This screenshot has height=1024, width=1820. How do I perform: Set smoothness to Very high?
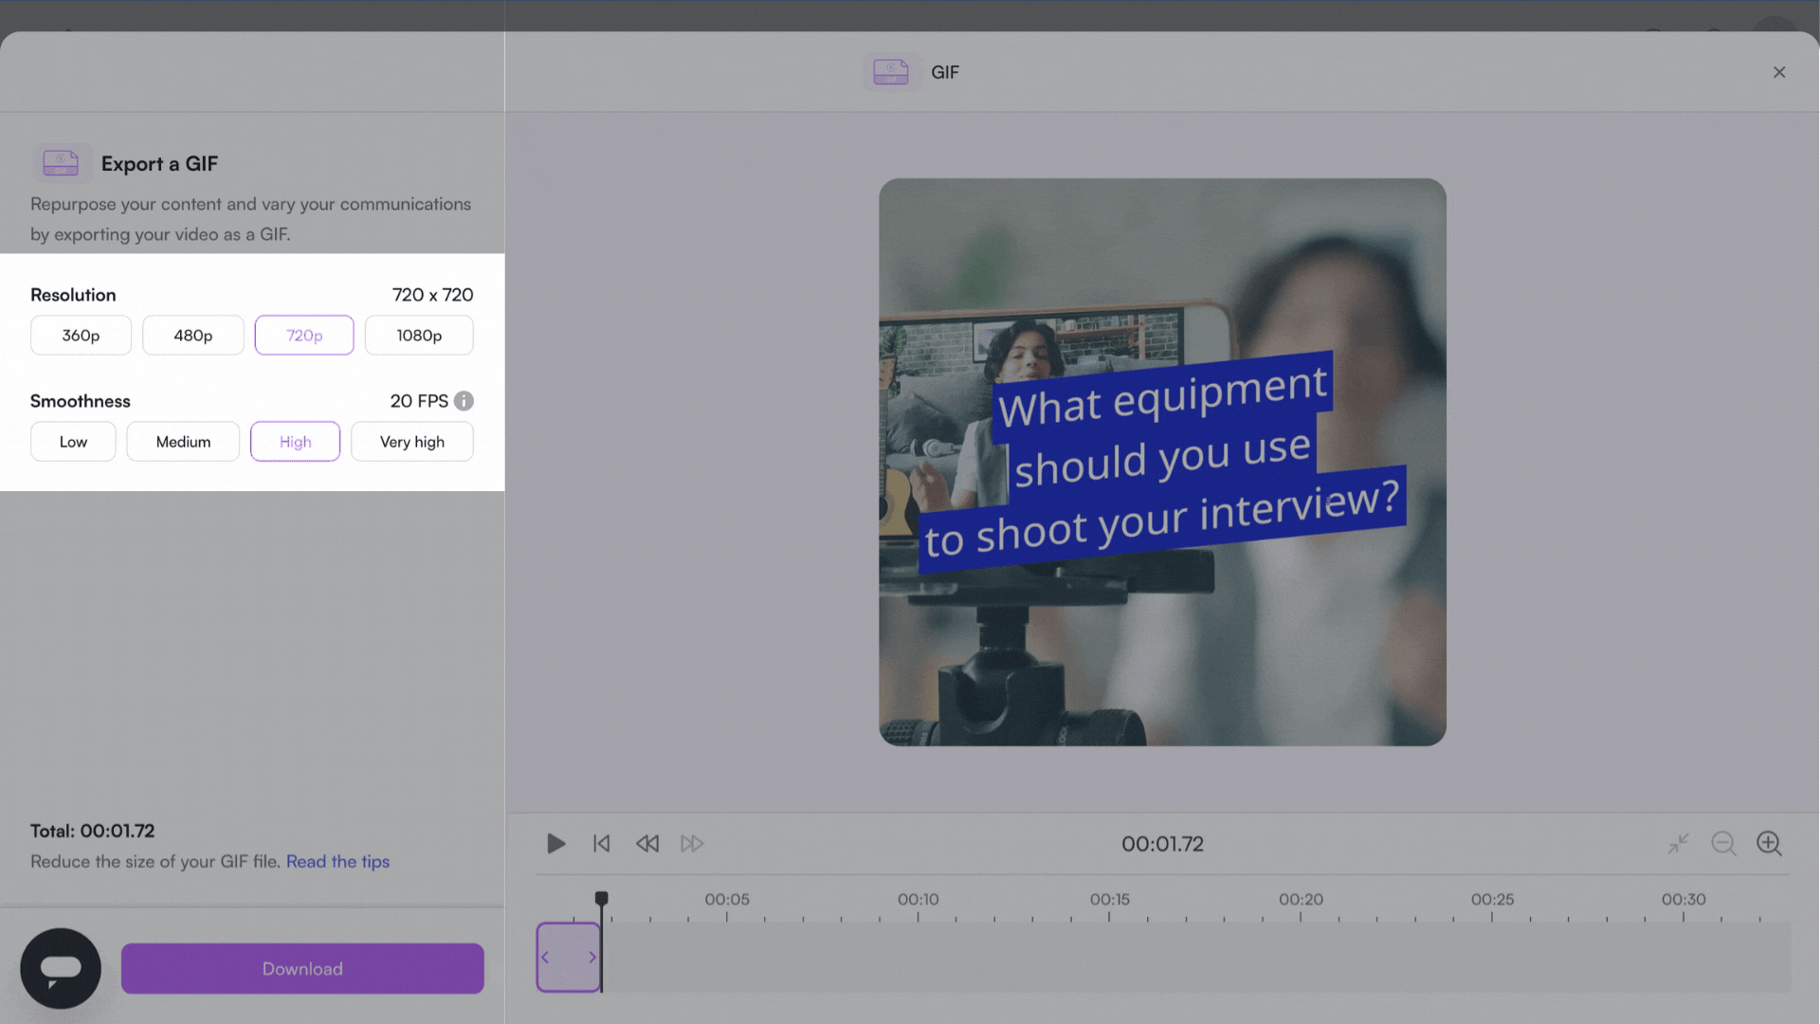(x=412, y=442)
